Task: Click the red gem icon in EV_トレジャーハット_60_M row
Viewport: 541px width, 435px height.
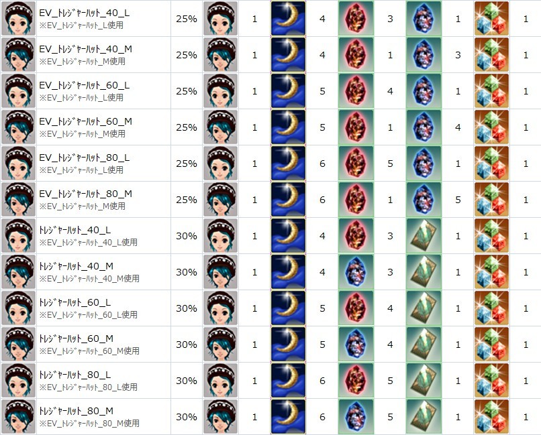Action: pos(356,127)
